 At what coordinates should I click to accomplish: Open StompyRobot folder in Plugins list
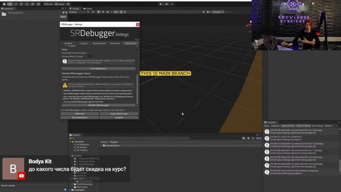click(111, 146)
